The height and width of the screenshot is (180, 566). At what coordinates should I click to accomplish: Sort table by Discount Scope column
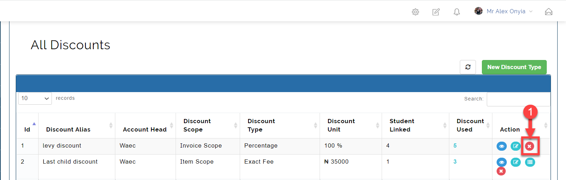coord(208,126)
